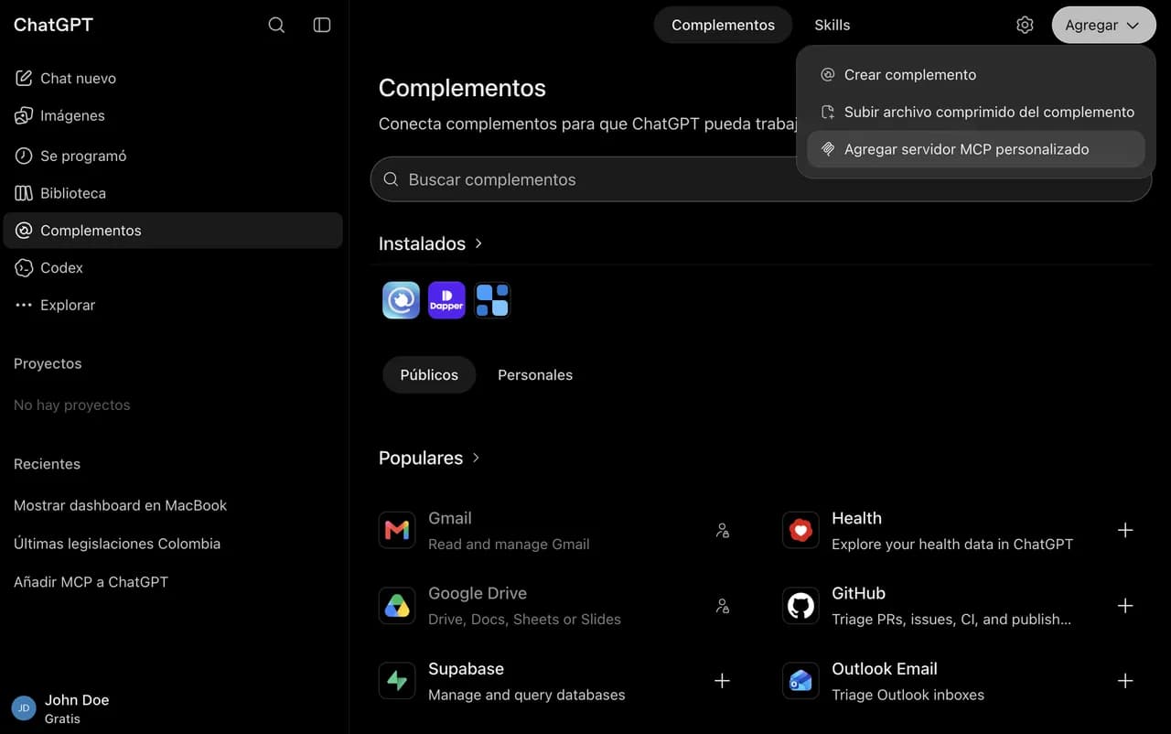Open Explorar in the sidebar

pyautogui.click(x=173, y=305)
